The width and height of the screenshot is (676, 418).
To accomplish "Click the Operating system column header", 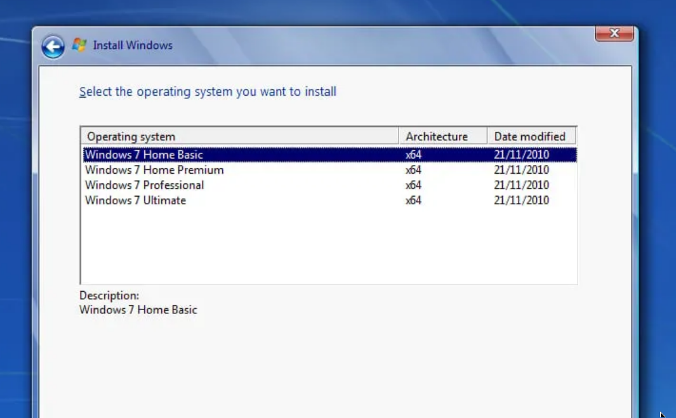I will pos(240,136).
